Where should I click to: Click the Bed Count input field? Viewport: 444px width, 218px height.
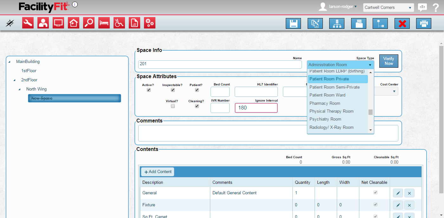point(220,92)
